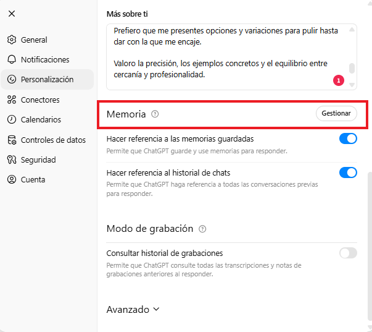Open the Personalización settings tab
The image size is (372, 332).
[x=47, y=80]
